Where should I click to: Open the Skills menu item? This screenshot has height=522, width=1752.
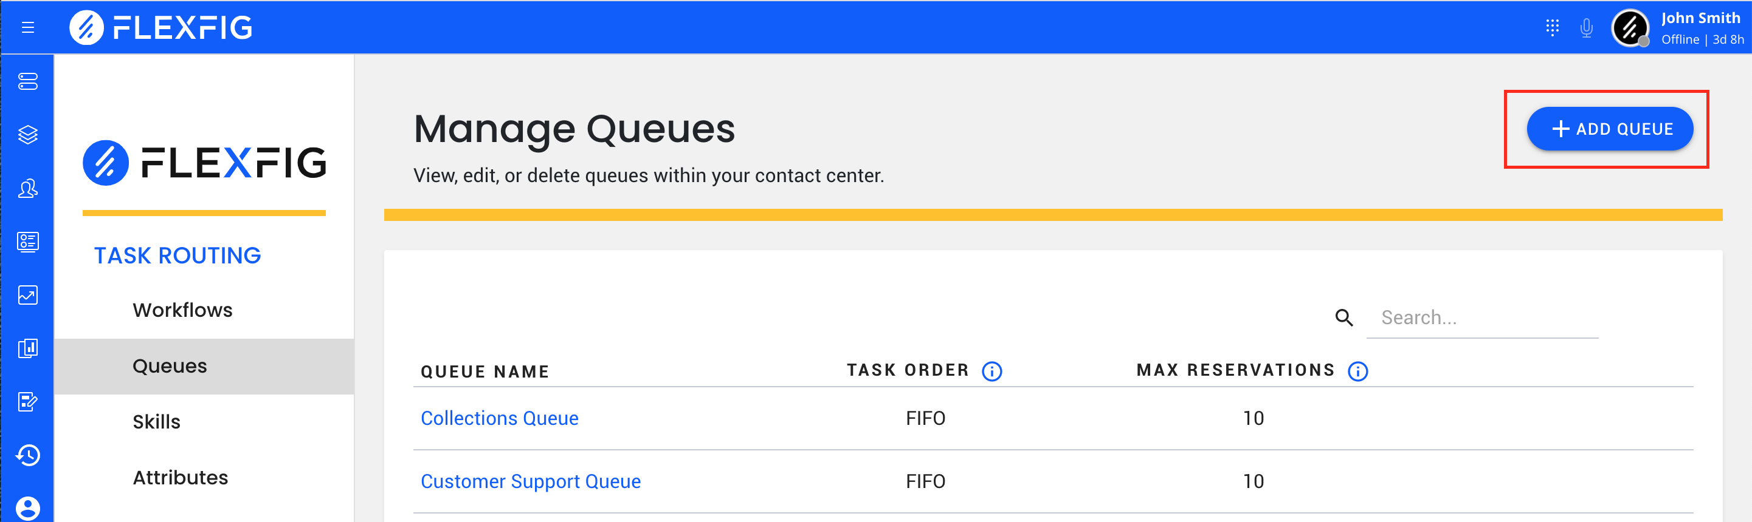[x=156, y=422]
